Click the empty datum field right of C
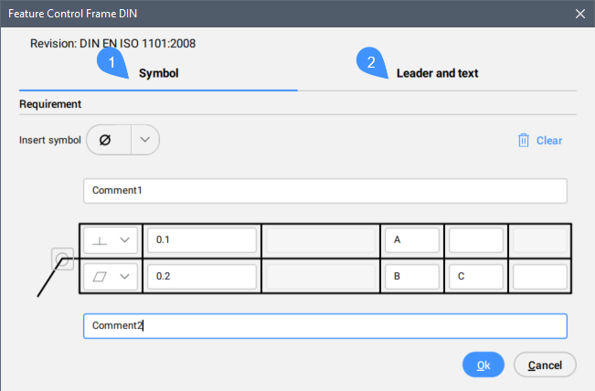 click(539, 277)
